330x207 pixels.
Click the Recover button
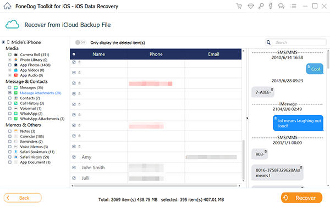(301, 198)
